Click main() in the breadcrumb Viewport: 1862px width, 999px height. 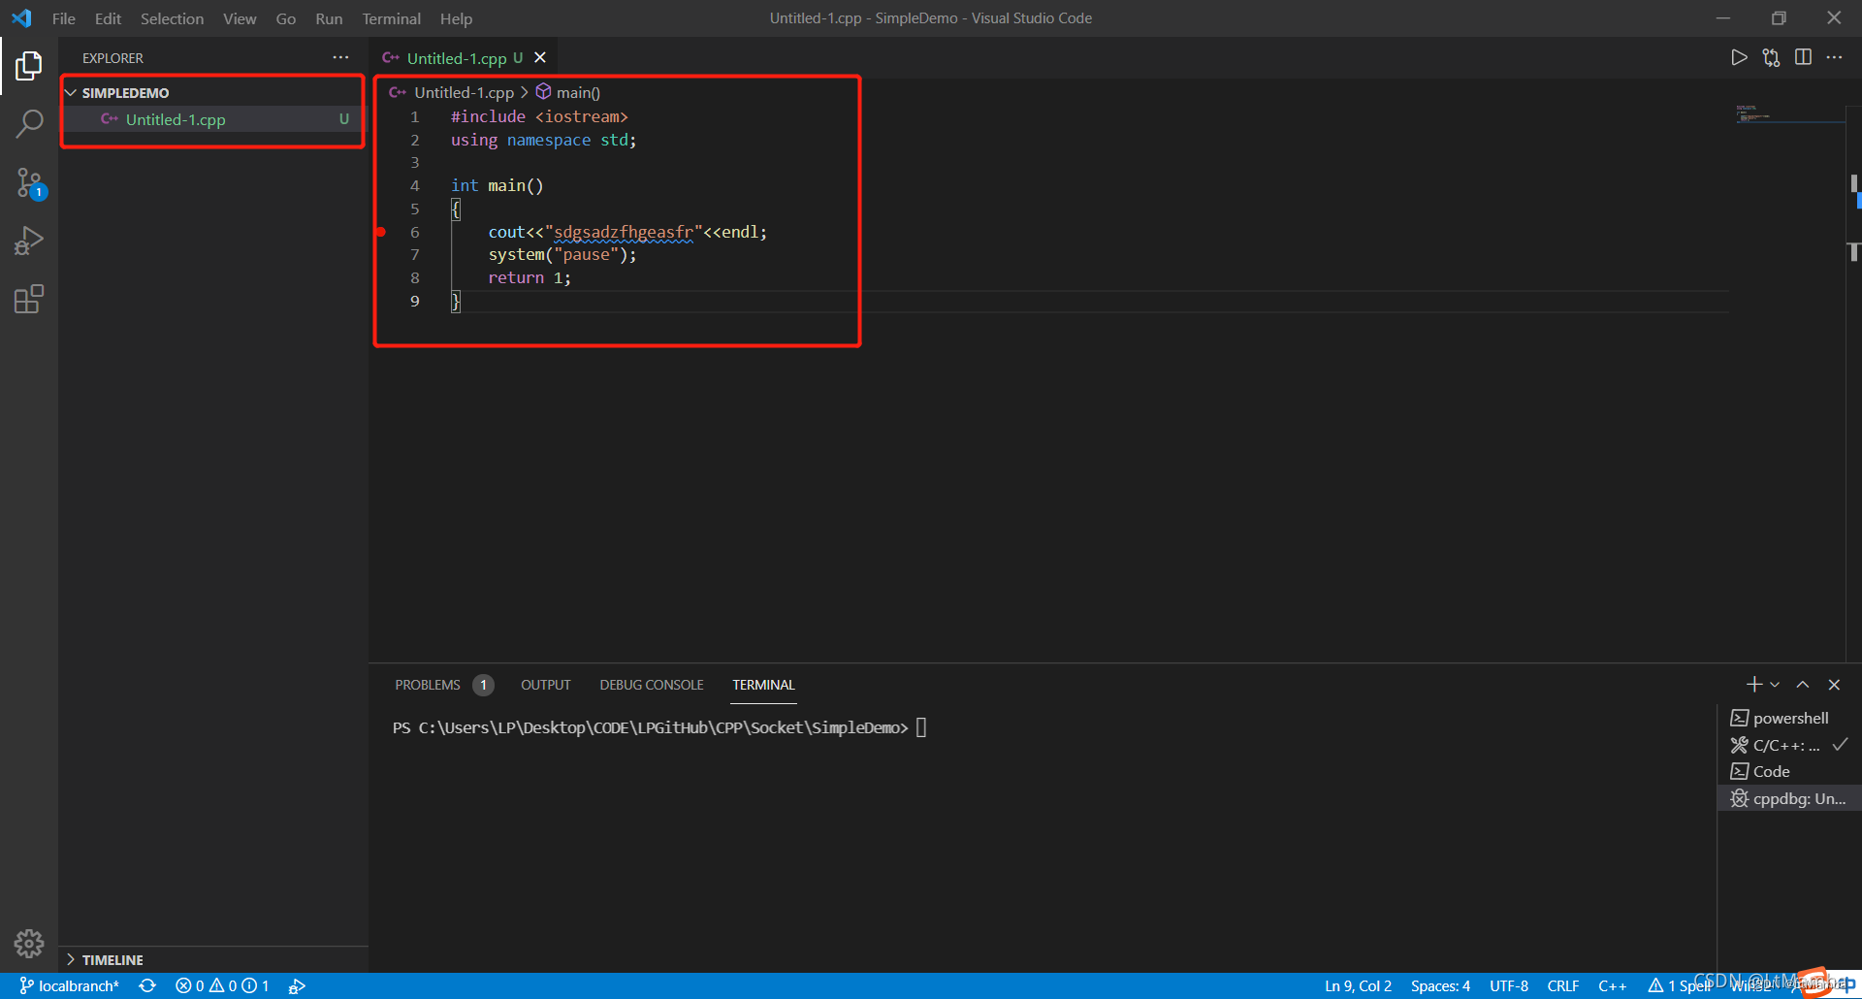[578, 92]
